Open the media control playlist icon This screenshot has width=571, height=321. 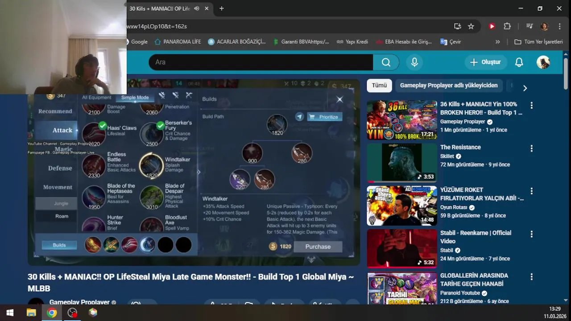click(x=530, y=26)
